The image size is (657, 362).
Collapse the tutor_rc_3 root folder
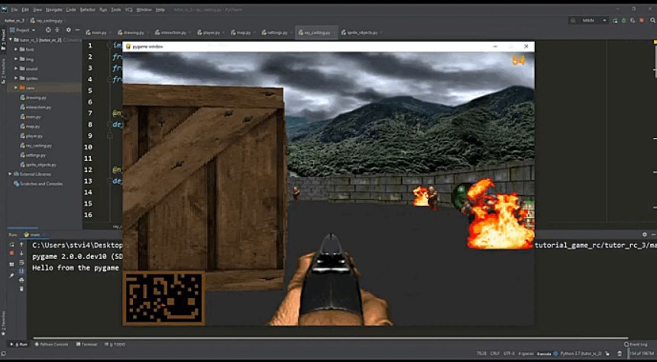tap(11, 40)
